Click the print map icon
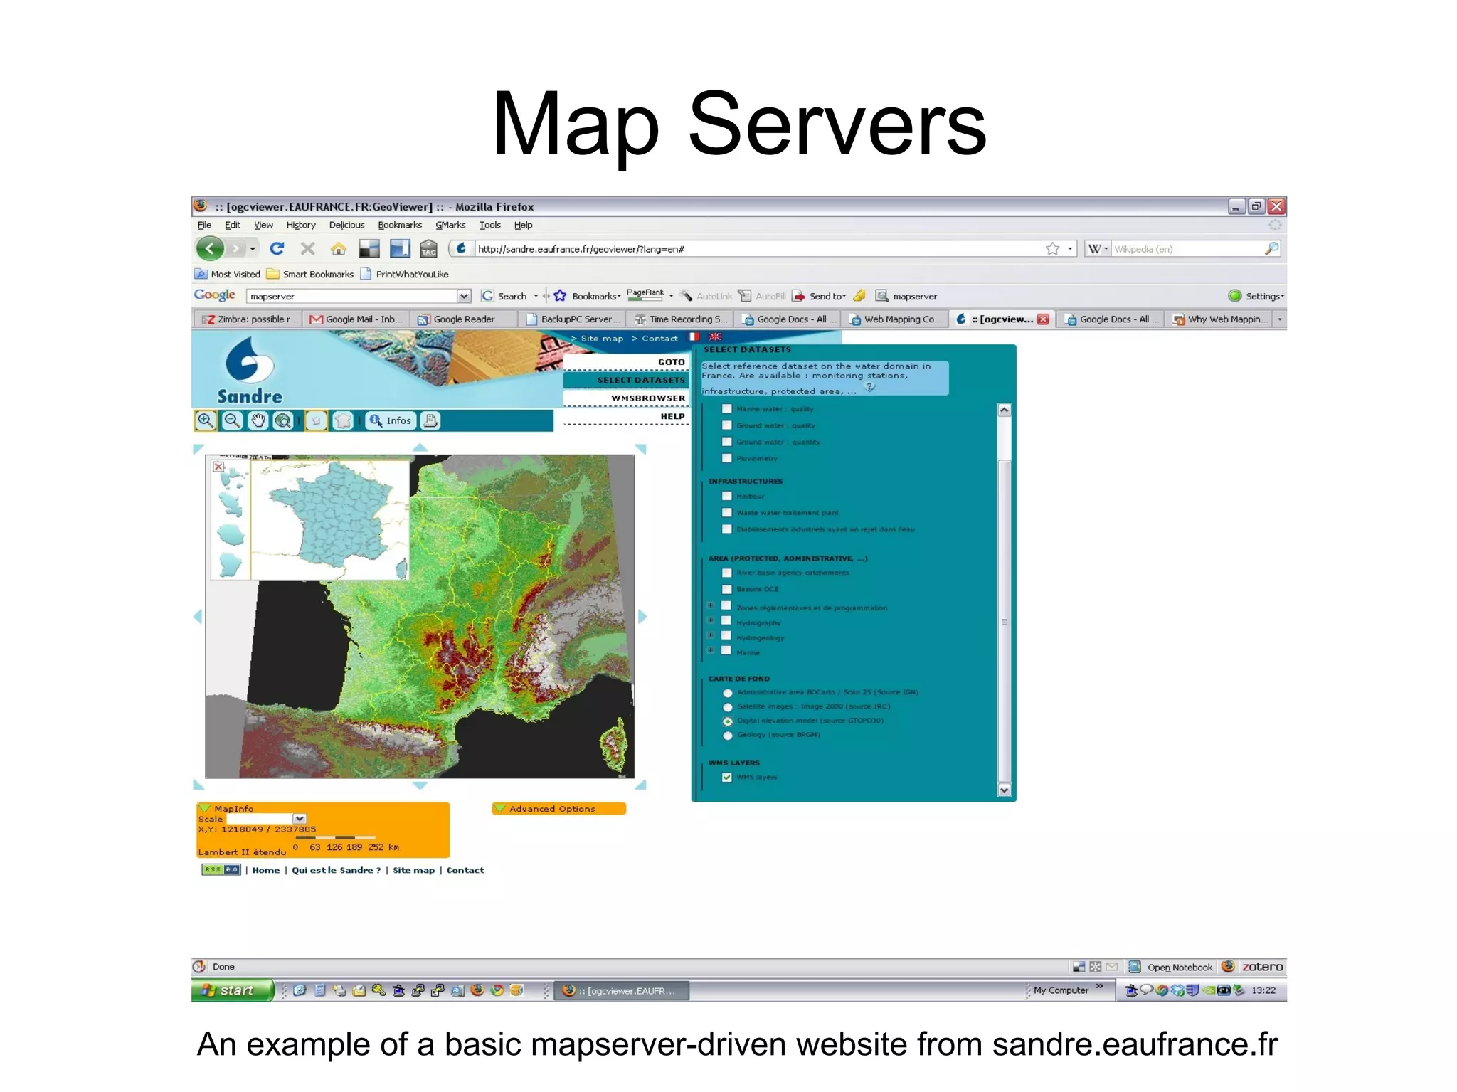The height and width of the screenshot is (1092, 1457). click(430, 420)
